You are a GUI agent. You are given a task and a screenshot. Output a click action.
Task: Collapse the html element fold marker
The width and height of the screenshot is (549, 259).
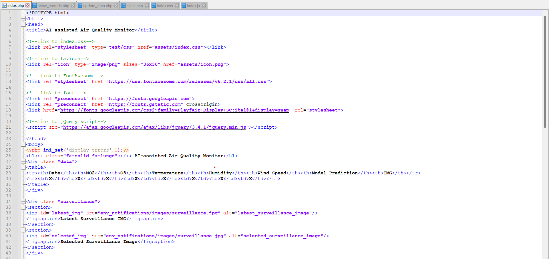pyautogui.click(x=23, y=18)
